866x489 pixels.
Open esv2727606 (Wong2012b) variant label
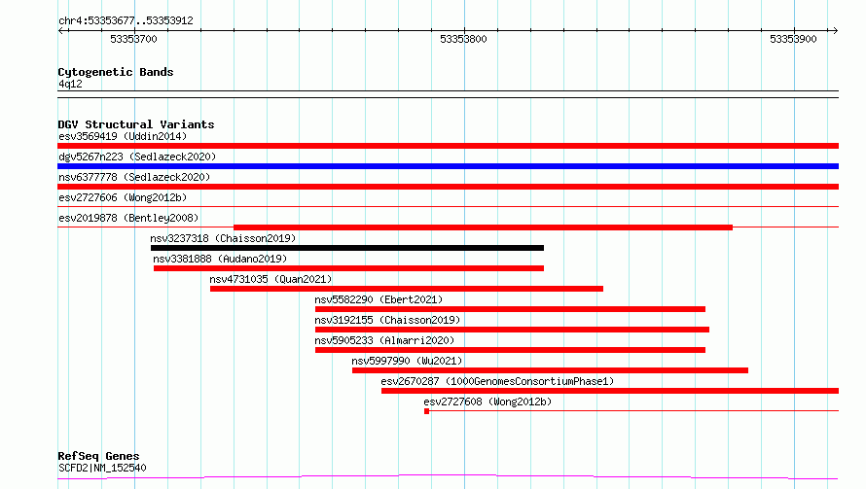[123, 197]
